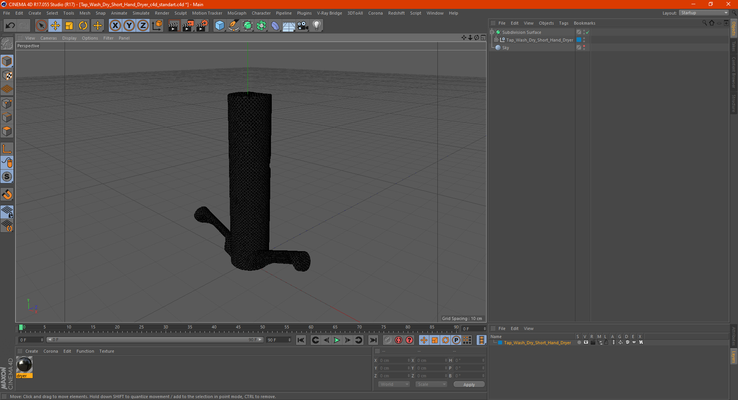Switch to Points mode
This screenshot has height=400, width=738.
7,103
